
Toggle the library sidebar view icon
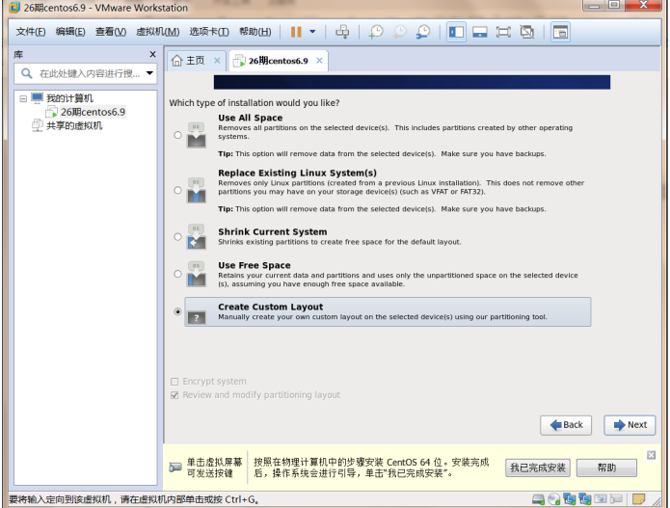(x=456, y=32)
